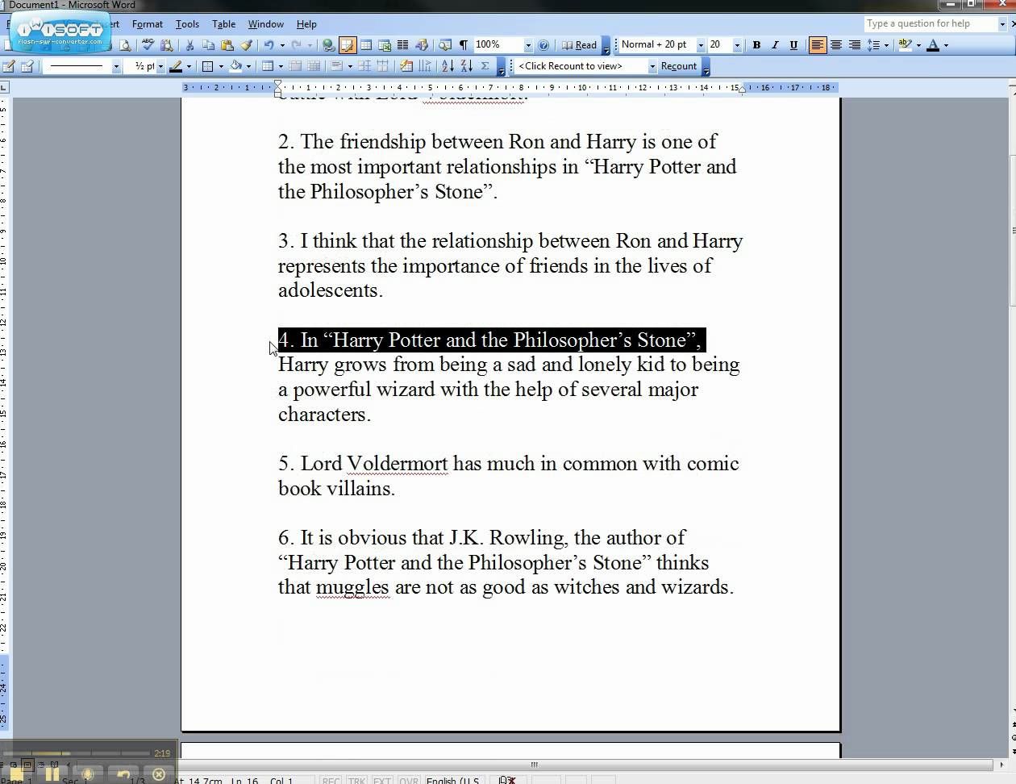Toggle REC macro recording in status bar
The height and width of the screenshot is (784, 1016).
[331, 780]
